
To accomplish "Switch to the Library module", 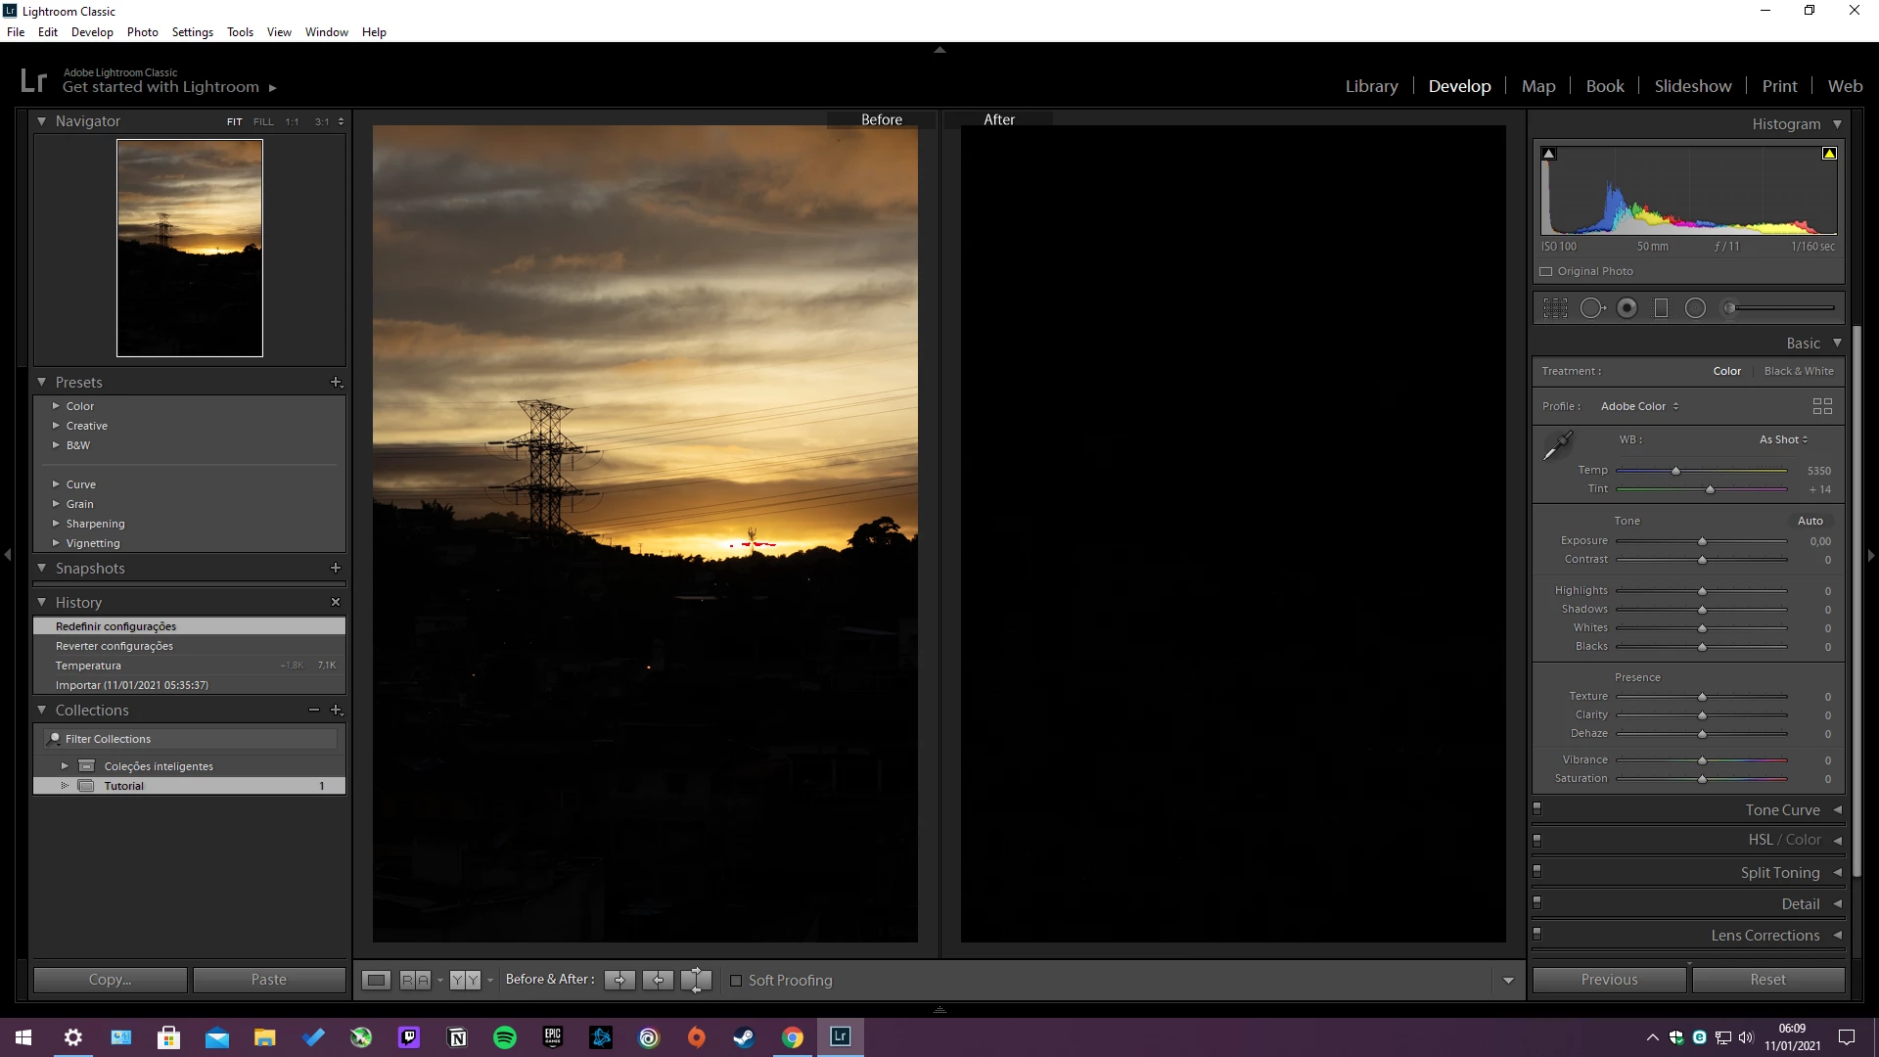I will [1371, 86].
